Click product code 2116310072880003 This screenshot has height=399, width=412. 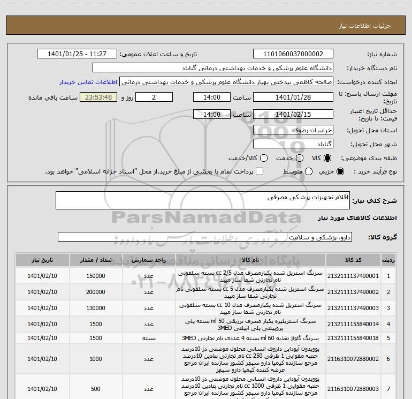pos(353,389)
